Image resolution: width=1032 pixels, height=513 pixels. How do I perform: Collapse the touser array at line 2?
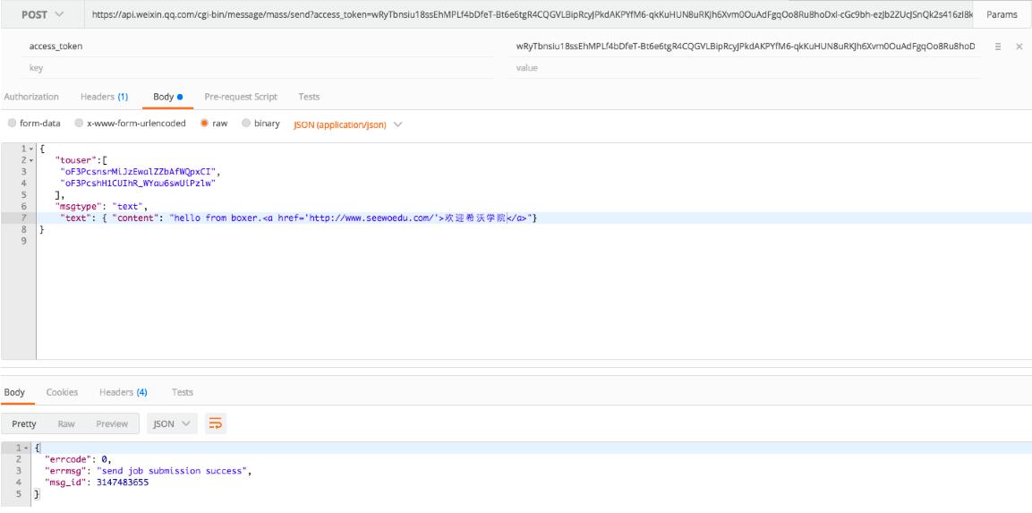(x=31, y=160)
